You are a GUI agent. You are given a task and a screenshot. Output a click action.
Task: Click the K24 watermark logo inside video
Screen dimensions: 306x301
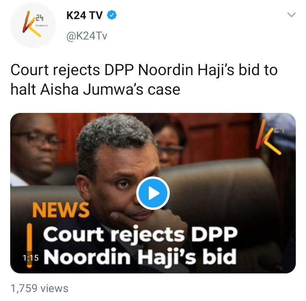coord(270,137)
